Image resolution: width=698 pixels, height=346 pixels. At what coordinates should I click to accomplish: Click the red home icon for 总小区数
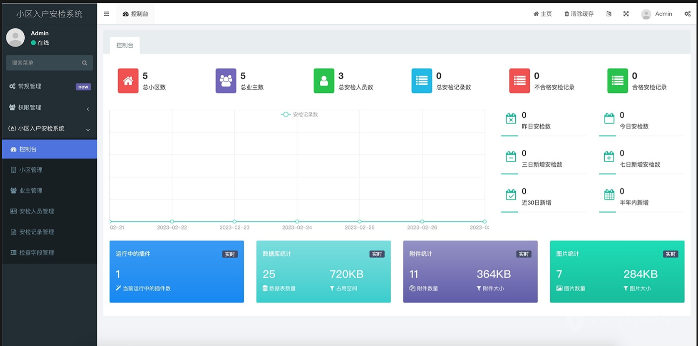coord(128,81)
